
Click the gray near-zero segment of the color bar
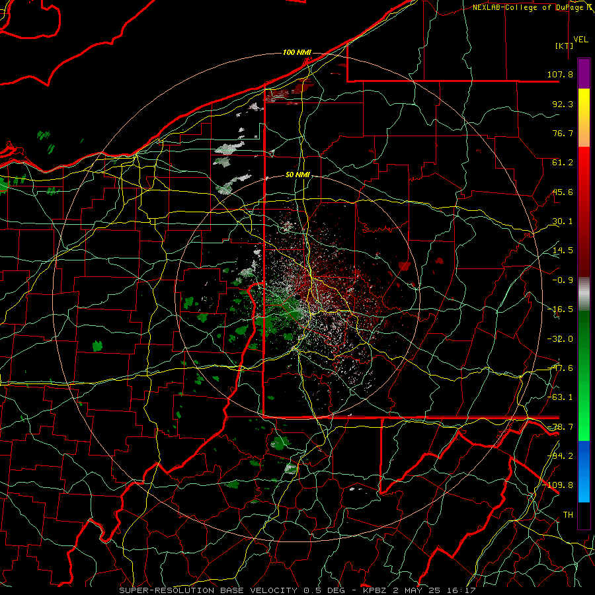584,294
